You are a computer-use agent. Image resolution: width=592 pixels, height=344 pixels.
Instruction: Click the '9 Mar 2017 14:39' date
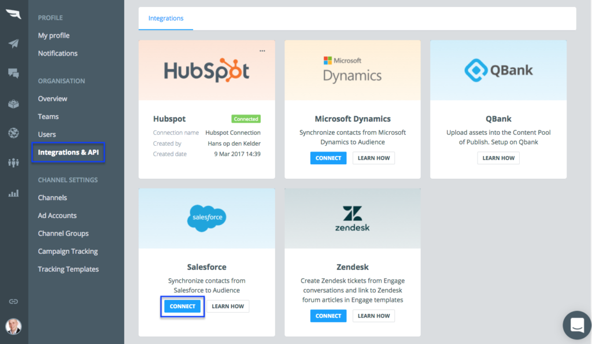(237, 154)
